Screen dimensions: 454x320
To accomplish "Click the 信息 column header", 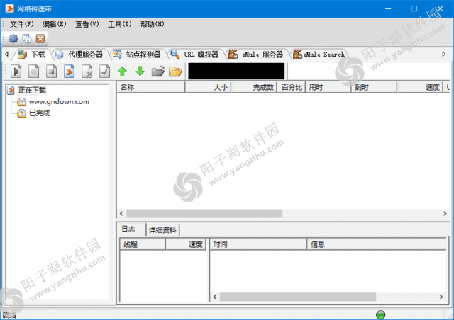I will click(377, 244).
